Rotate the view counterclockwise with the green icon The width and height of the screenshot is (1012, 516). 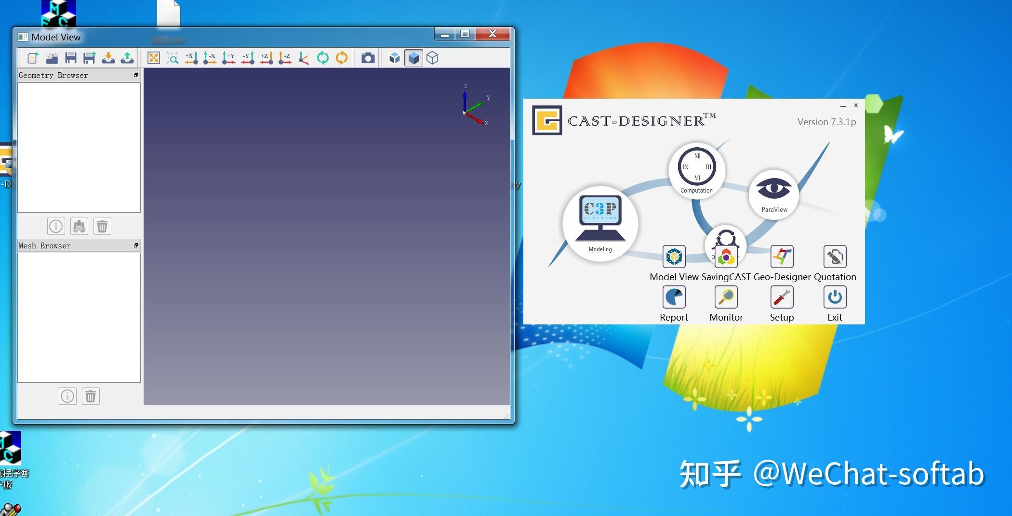[x=322, y=57]
